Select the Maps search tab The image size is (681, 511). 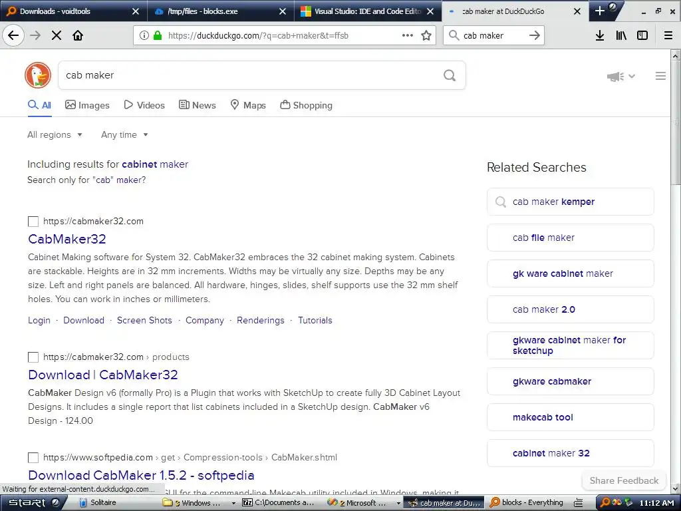[247, 105]
